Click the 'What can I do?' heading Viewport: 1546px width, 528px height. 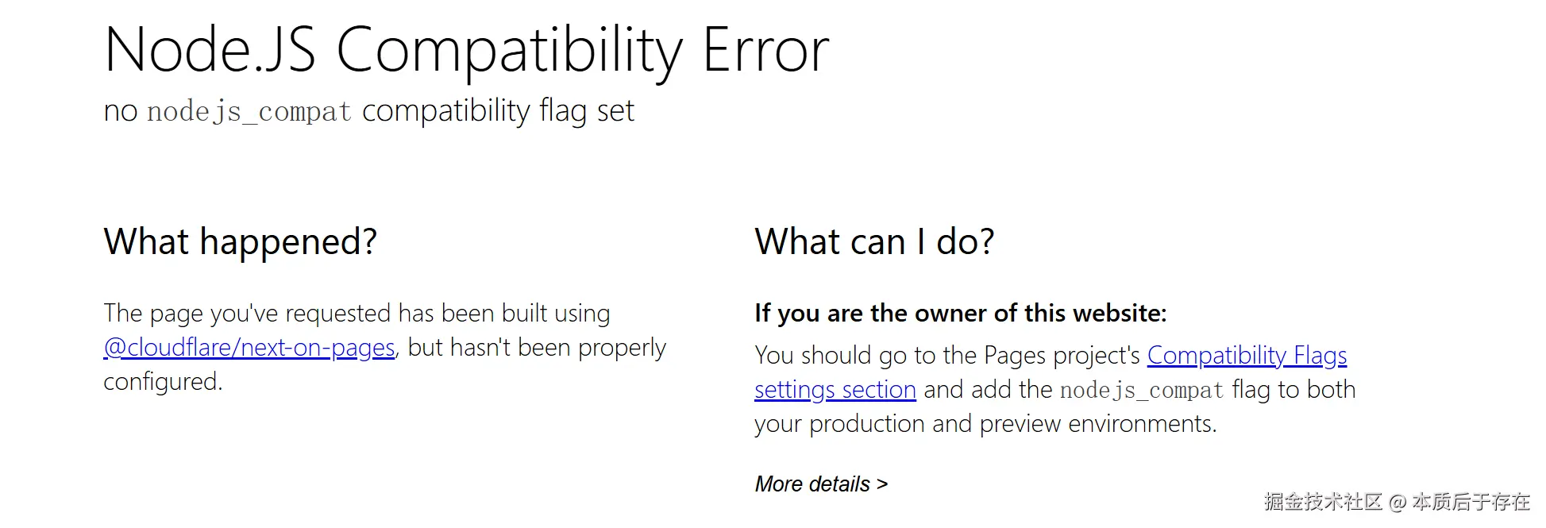click(874, 241)
